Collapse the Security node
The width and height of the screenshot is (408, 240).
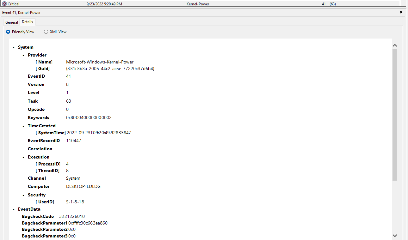point(23,195)
